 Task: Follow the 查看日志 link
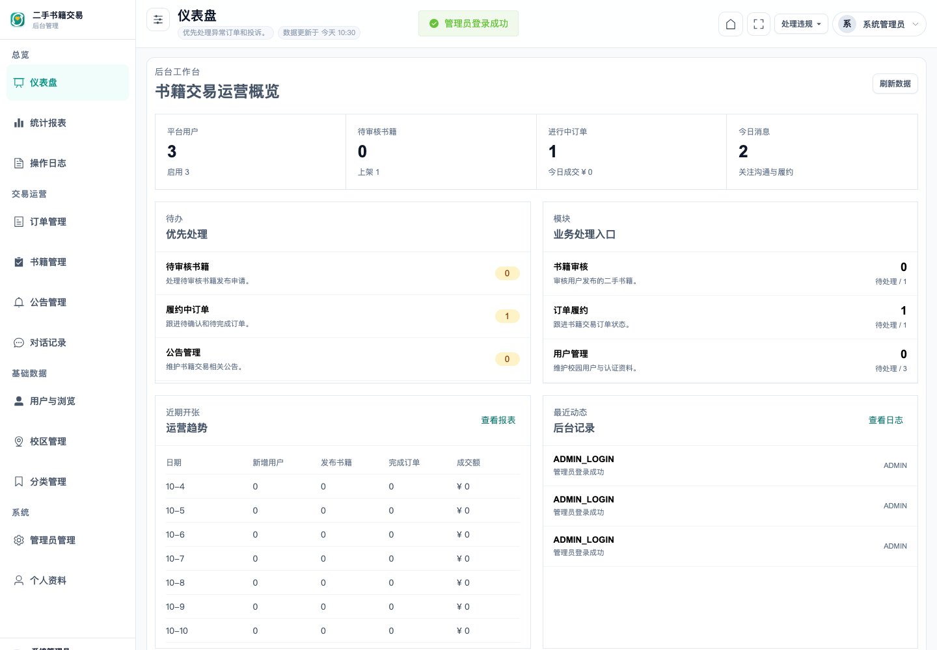[886, 421]
